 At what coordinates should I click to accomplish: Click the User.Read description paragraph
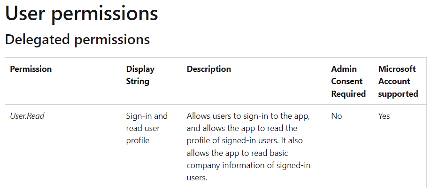248,147
